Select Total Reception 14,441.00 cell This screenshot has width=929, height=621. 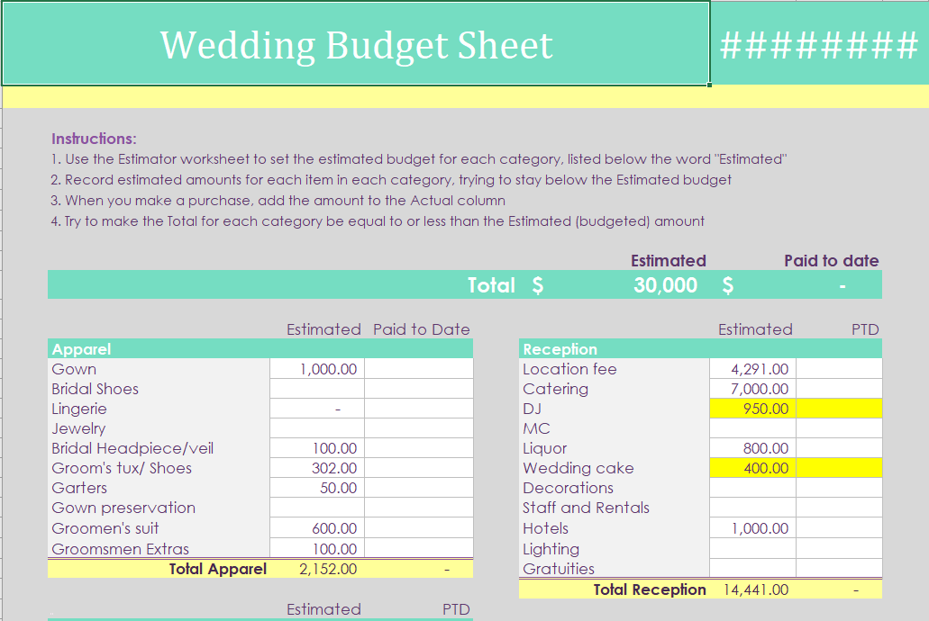click(753, 589)
